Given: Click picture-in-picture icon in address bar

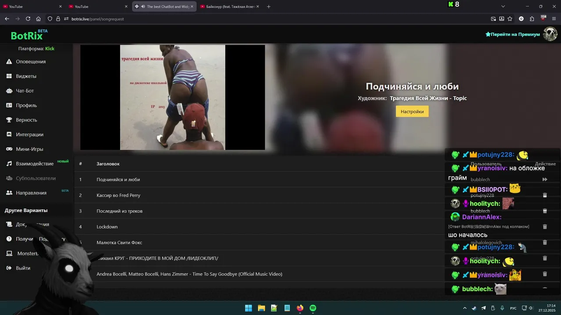Looking at the screenshot, I should coord(494,19).
